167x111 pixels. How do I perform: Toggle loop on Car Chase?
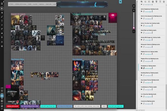(144, 97)
